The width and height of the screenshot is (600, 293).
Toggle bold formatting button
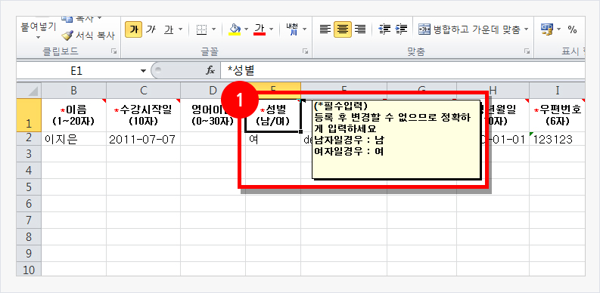tap(133, 29)
